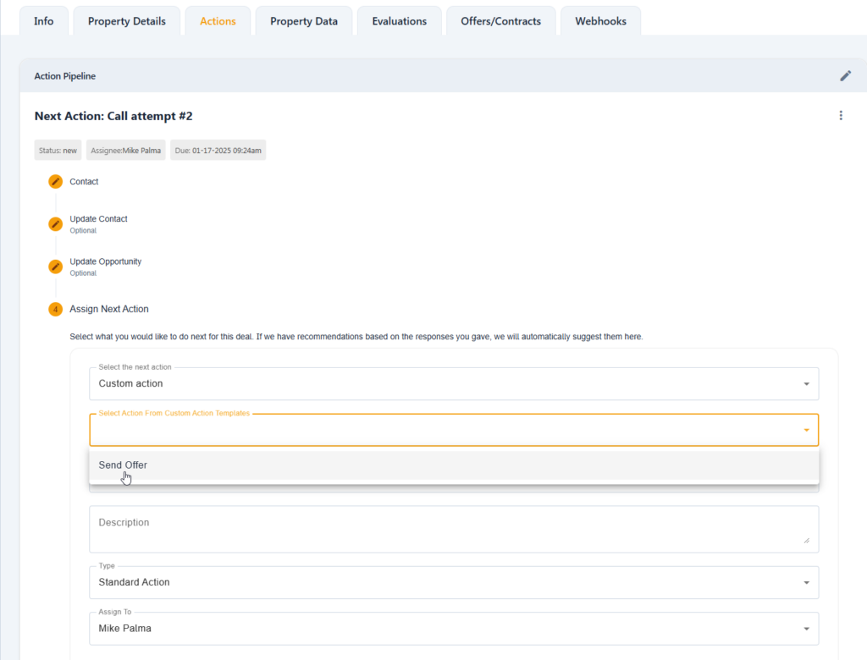The image size is (867, 660).
Task: Click the Update Opportunity step pencil icon
Action: click(x=56, y=267)
